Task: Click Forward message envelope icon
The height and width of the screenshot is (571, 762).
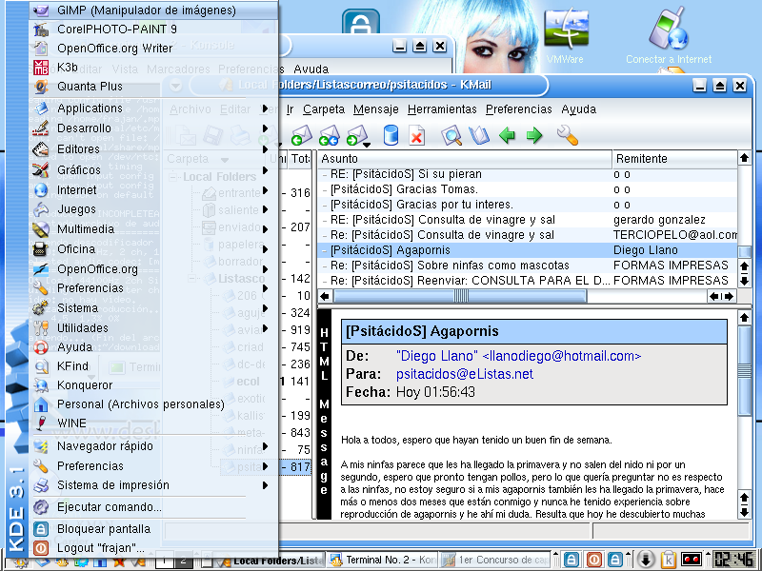Action: coord(357,135)
